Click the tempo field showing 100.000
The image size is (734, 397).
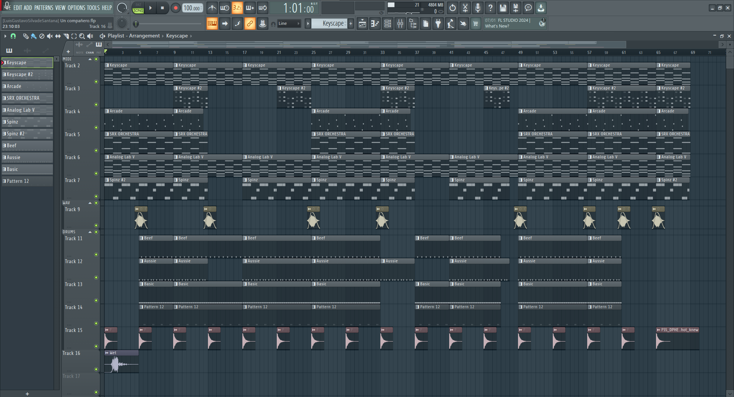pyautogui.click(x=193, y=8)
